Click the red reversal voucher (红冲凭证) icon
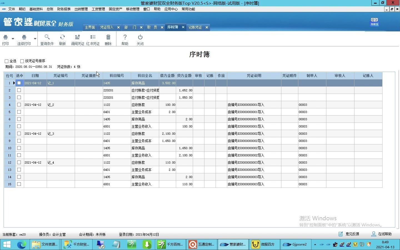Viewport: 400px width, 250px height. [x=93, y=37]
